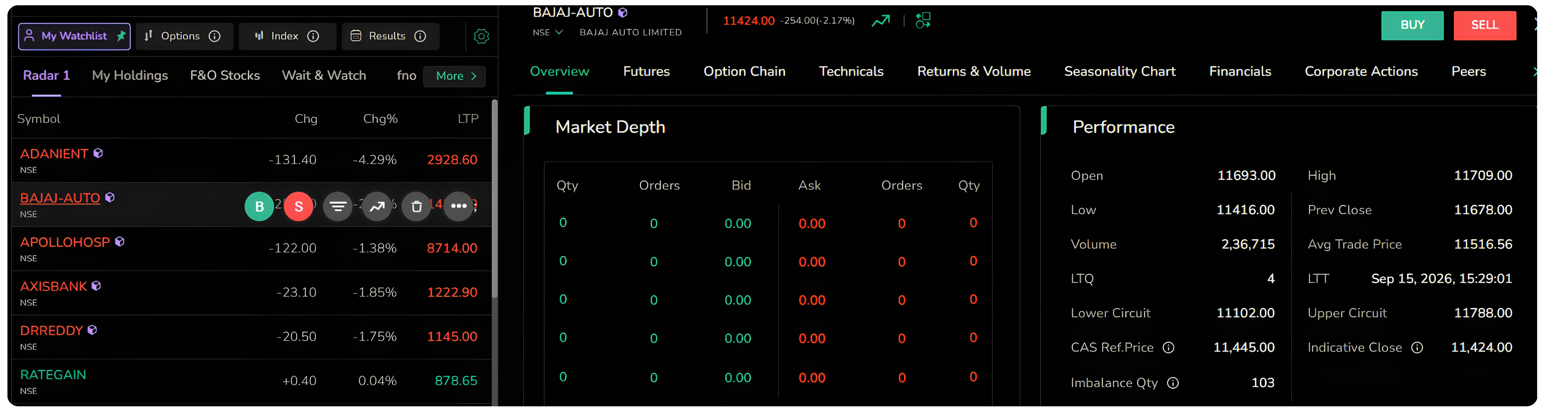Open chart arrow icon on BAJAJ-AUTO row
Image resolution: width=1545 pixels, height=415 pixels.
click(377, 206)
